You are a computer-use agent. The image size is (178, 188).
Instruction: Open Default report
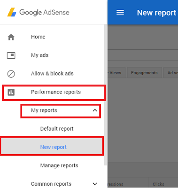(x=57, y=129)
